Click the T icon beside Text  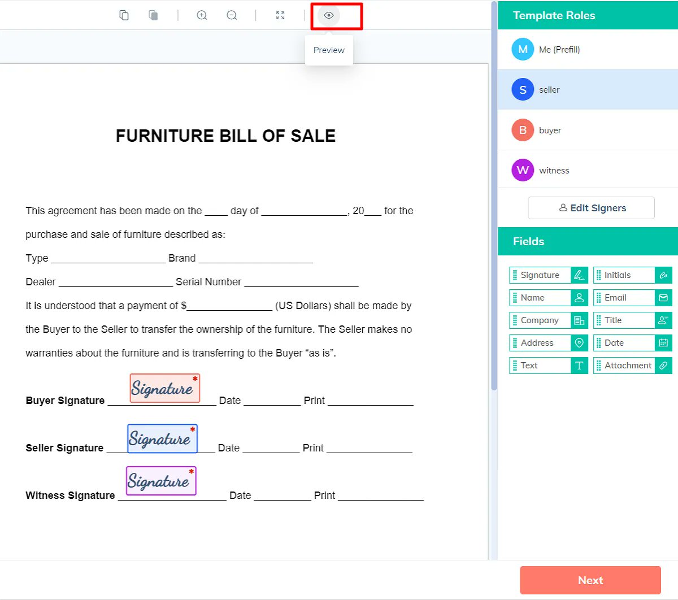point(579,366)
